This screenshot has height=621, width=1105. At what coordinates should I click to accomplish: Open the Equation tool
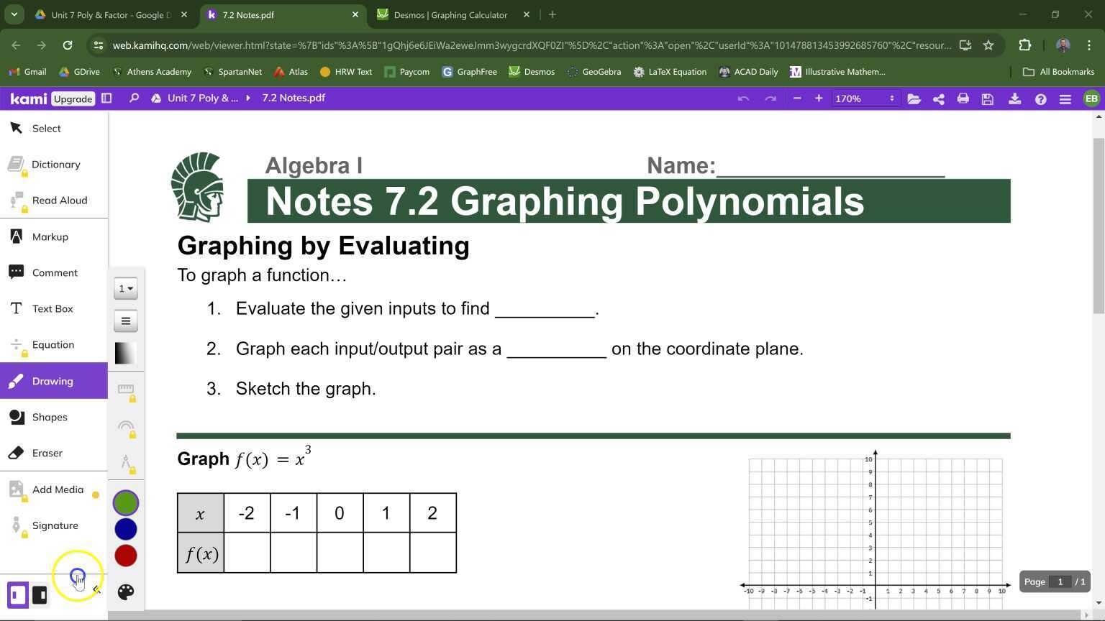[x=53, y=344]
